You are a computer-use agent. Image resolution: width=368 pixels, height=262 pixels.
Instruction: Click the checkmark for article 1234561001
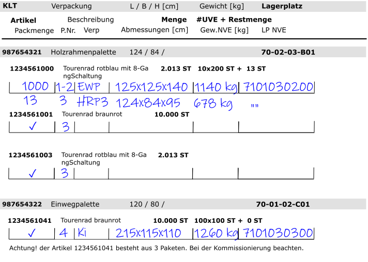point(32,127)
